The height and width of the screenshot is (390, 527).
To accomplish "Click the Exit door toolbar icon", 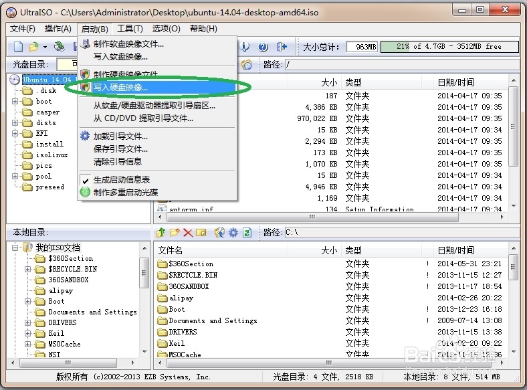I will 282,47.
